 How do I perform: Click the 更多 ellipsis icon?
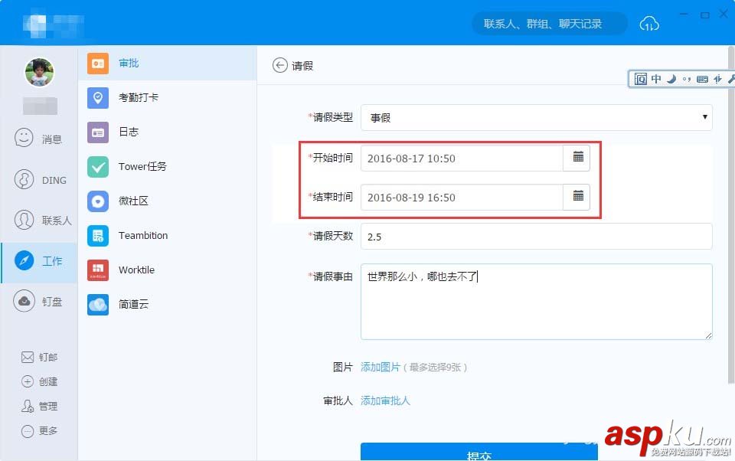[x=28, y=430]
